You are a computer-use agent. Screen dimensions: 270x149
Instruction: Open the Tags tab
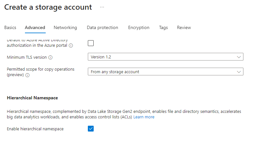pyautogui.click(x=163, y=28)
